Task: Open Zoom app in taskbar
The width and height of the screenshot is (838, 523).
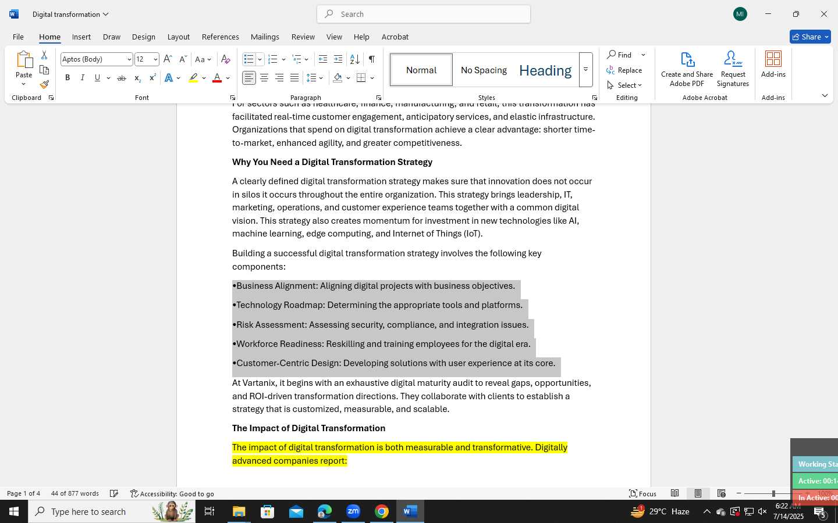Action: click(353, 511)
